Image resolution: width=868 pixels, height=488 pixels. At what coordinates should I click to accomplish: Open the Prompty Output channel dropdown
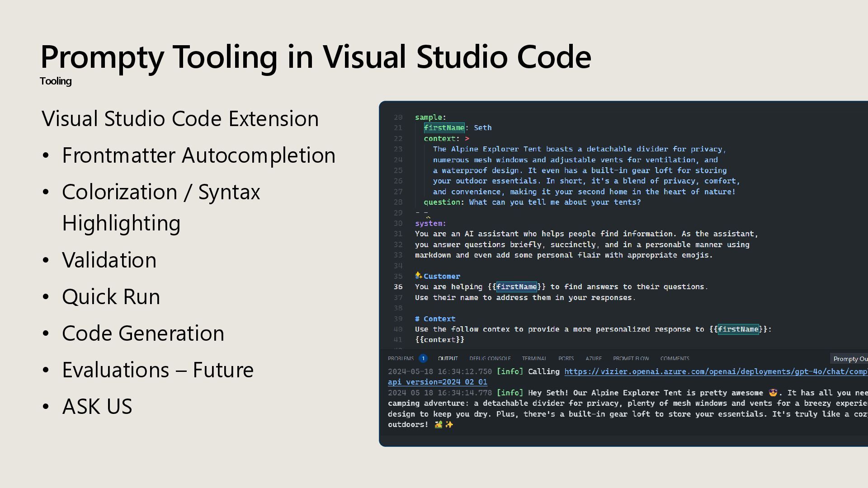[850, 359]
